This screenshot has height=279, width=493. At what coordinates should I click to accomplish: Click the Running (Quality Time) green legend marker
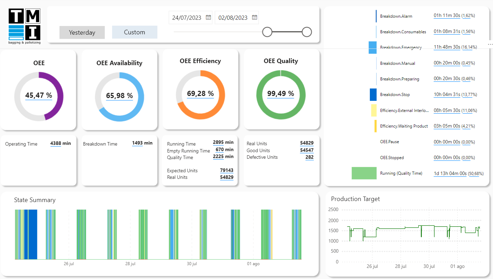click(x=364, y=173)
